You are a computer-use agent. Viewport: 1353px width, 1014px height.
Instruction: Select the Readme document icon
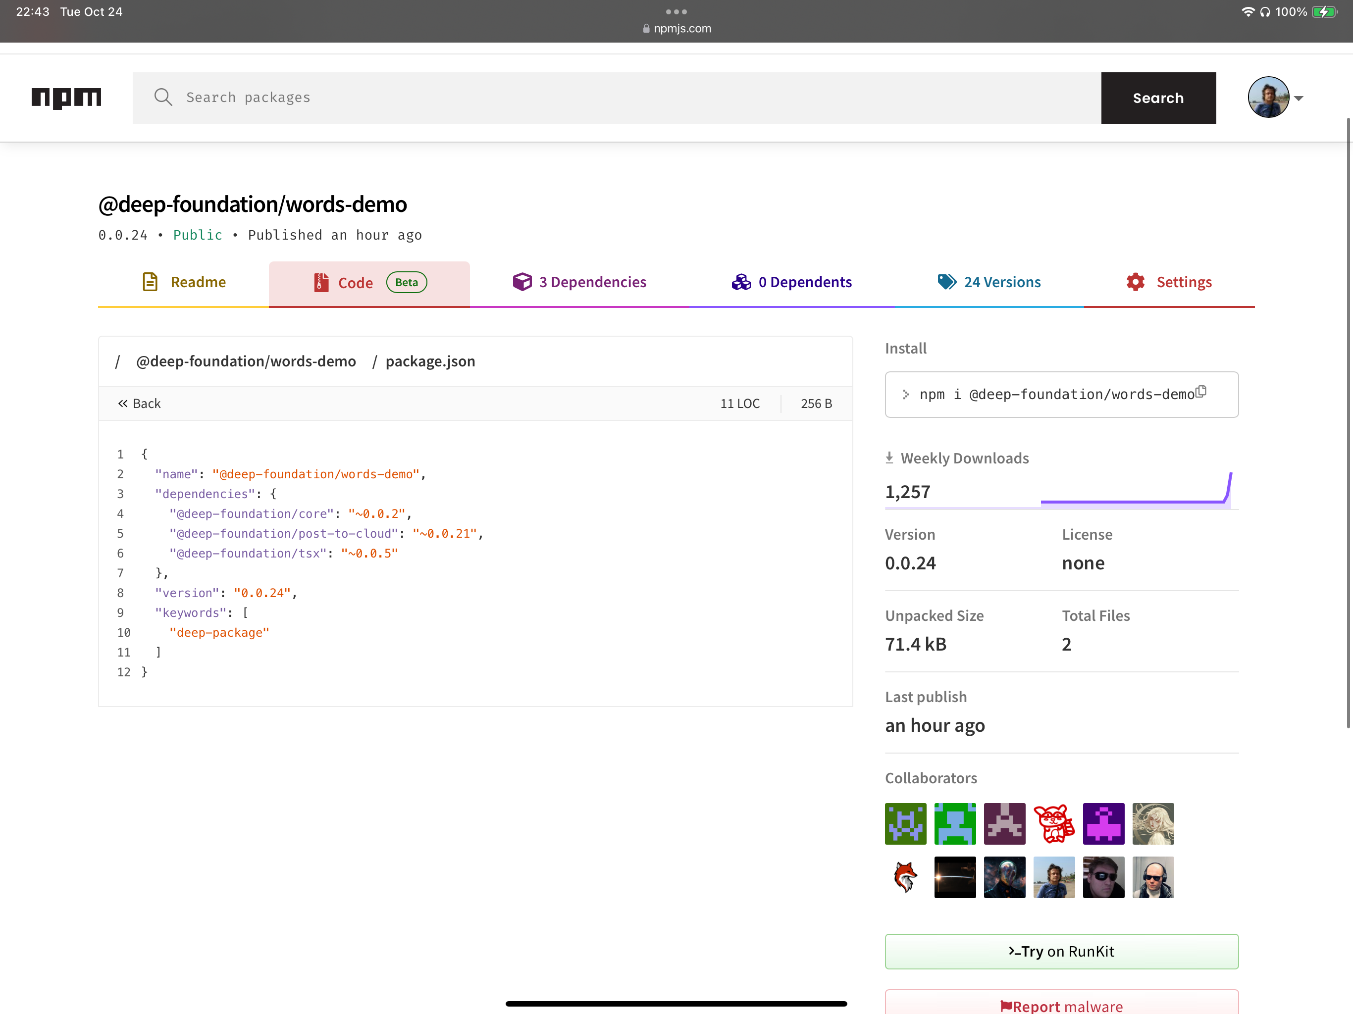pos(151,282)
